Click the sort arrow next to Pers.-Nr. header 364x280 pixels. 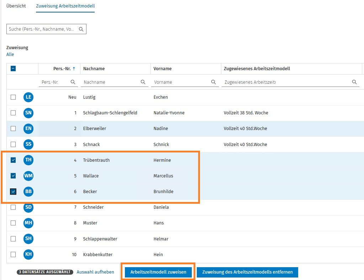[x=74, y=68]
